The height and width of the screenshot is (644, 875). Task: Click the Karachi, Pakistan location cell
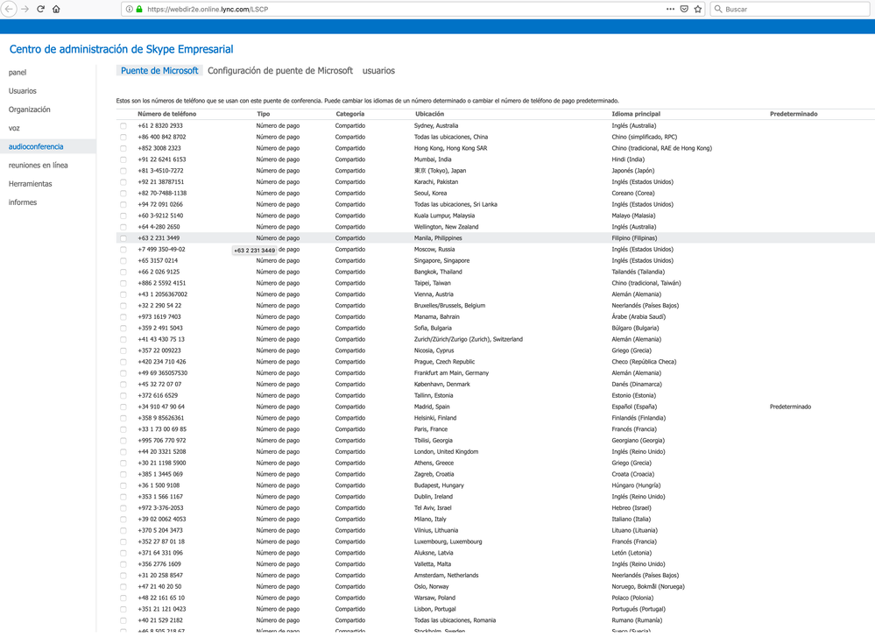[436, 182]
